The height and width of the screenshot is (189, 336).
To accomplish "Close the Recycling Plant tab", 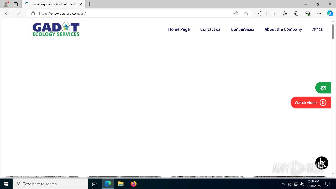I will click(81, 4).
